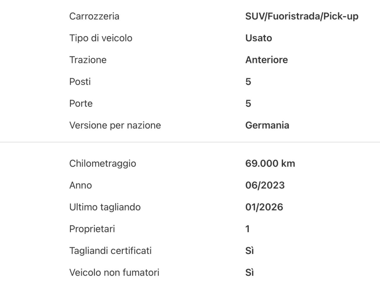Click the Porte label
Viewport: 380px width, 285px height.
pos(81,103)
